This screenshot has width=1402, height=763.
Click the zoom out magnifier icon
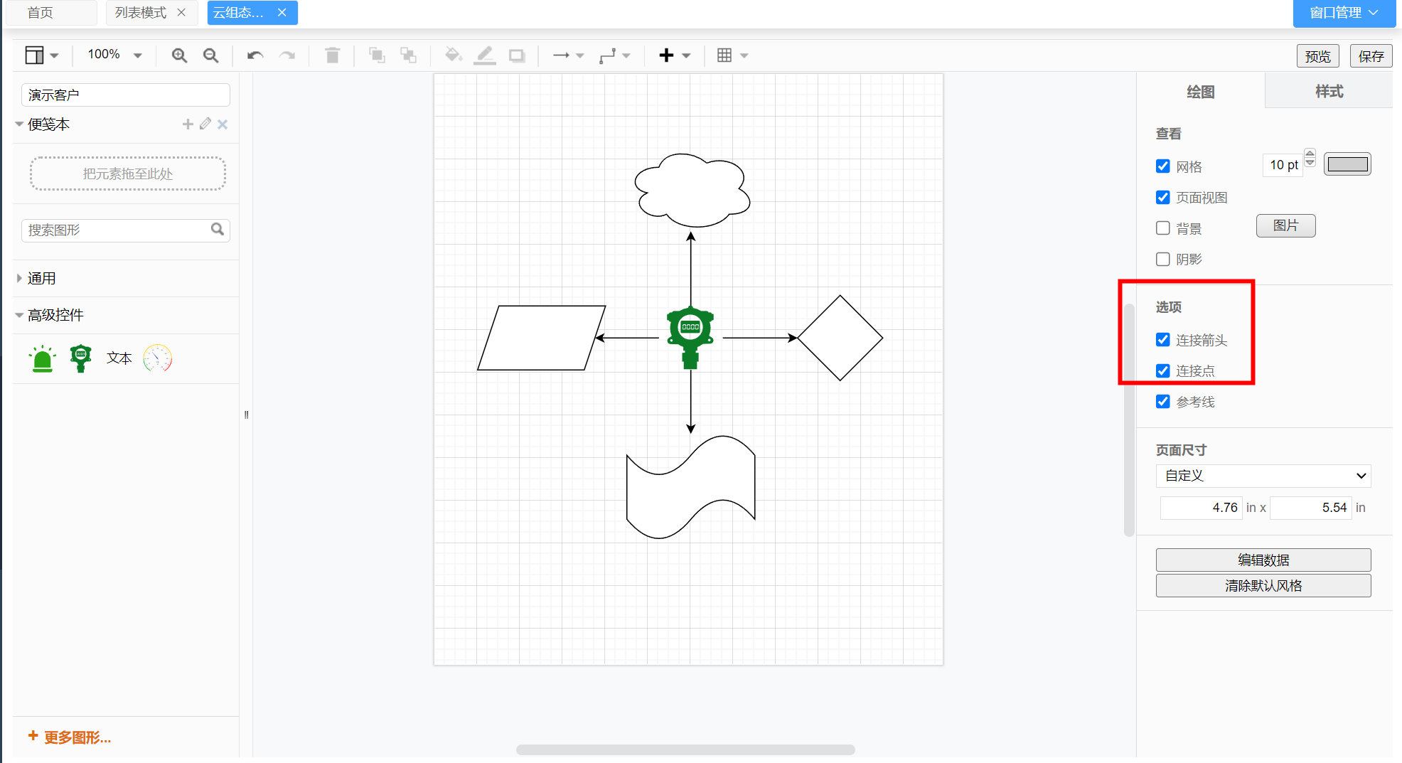pos(210,55)
